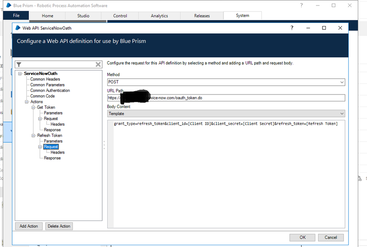The height and width of the screenshot is (247, 367).
Task: Select Parameters under Get Token
Action: pyautogui.click(x=53, y=113)
